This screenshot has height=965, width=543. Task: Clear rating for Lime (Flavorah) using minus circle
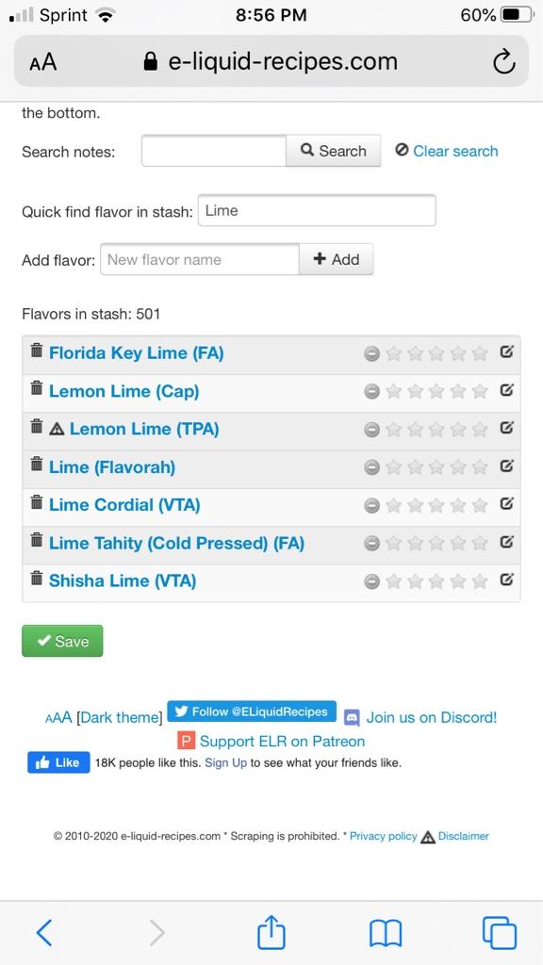[x=371, y=467]
